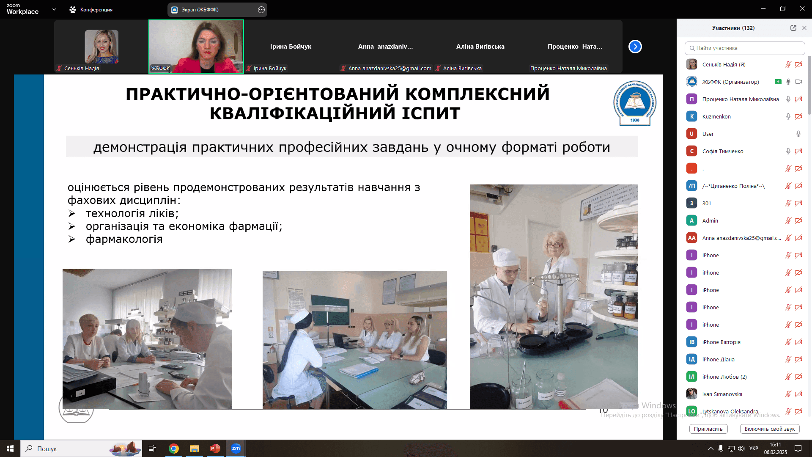Click User microphone icon in participants list
812x457 pixels.
pyautogui.click(x=798, y=134)
